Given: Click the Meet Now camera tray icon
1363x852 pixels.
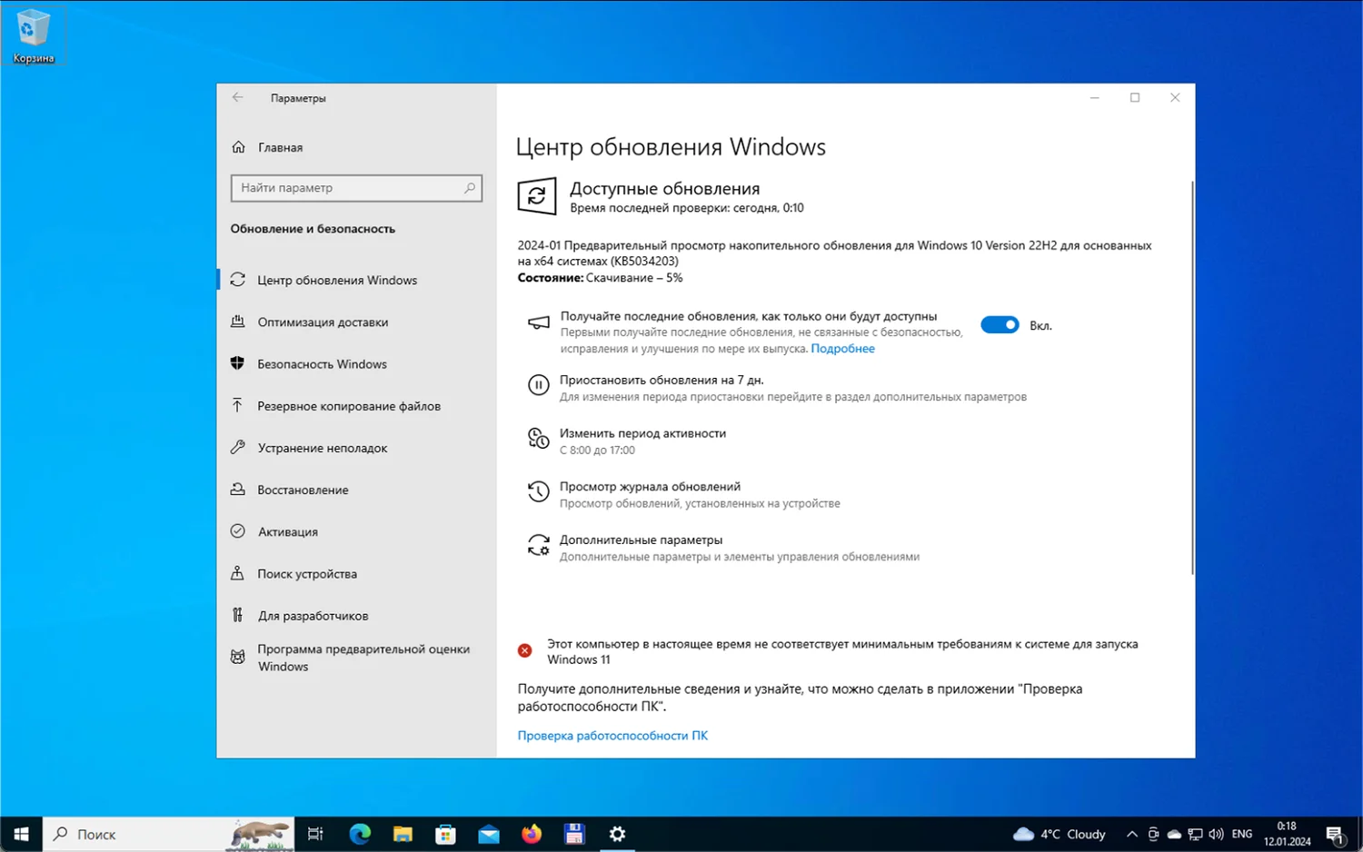Looking at the screenshot, I should [1153, 834].
